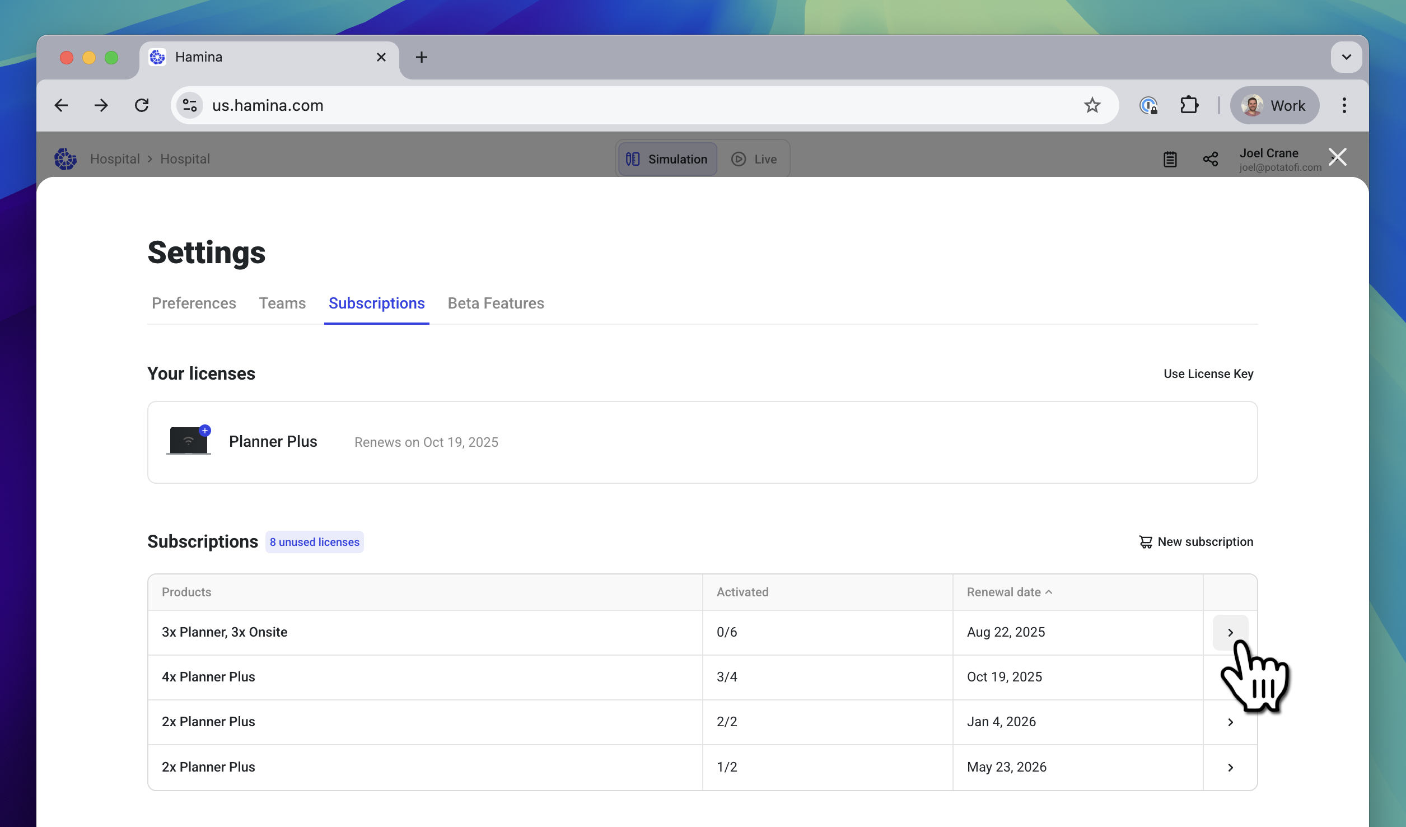Click the Planner Plus laptop icon
This screenshot has width=1406, height=827.
tap(189, 441)
